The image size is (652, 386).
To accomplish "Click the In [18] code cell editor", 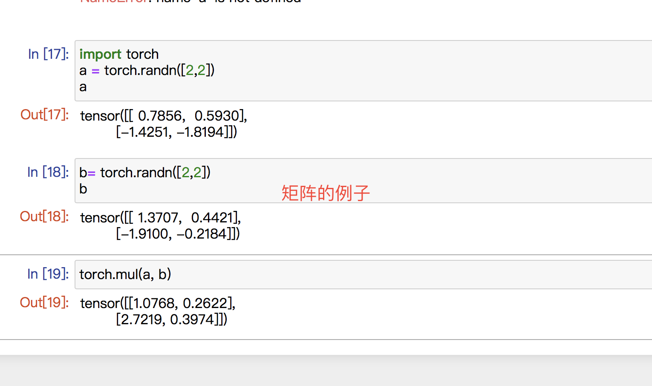I will 364,181.
